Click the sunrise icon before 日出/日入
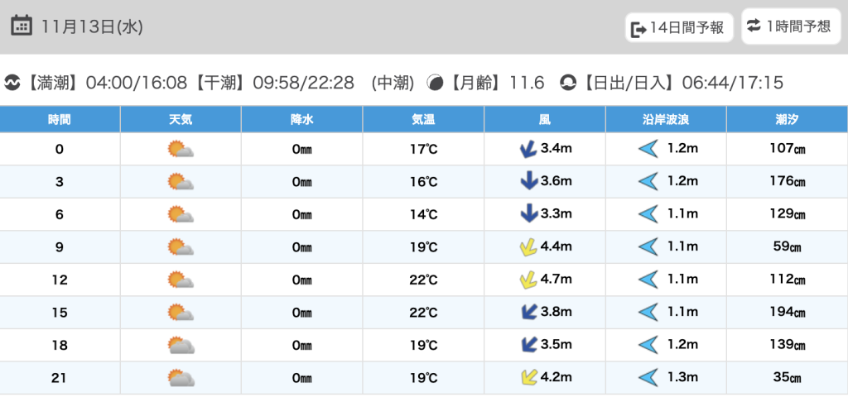848x397 pixels. pos(568,83)
